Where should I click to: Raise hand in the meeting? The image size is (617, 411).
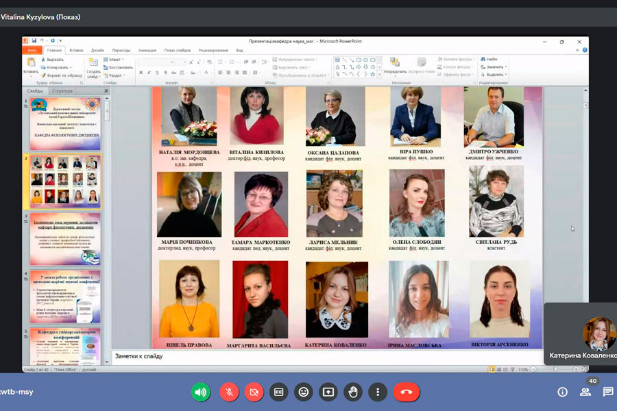(x=352, y=392)
